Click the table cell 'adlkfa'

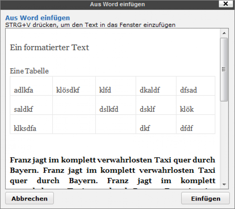23,91
